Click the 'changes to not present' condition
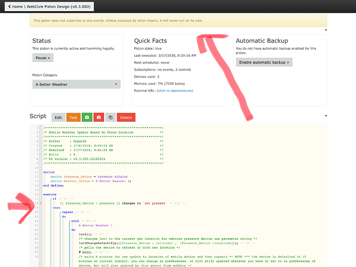 (x=113, y=203)
